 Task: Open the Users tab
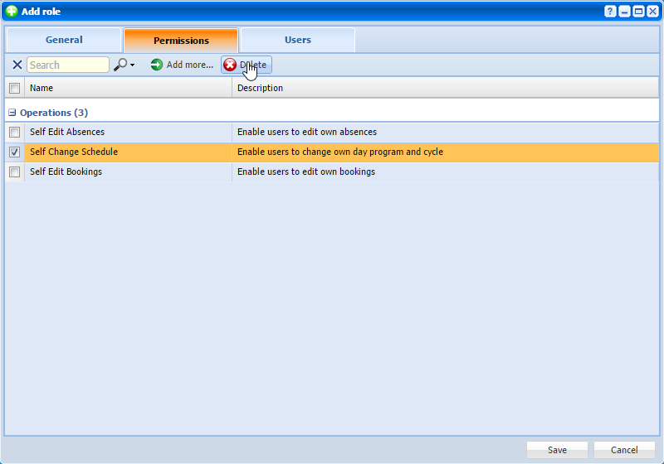[x=297, y=40]
